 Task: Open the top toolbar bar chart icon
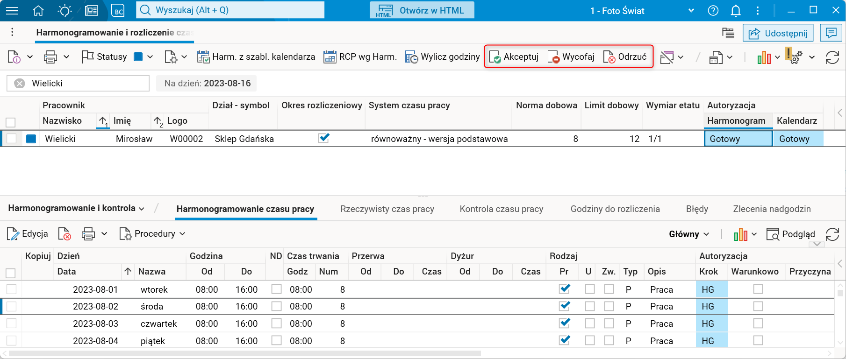tap(764, 57)
